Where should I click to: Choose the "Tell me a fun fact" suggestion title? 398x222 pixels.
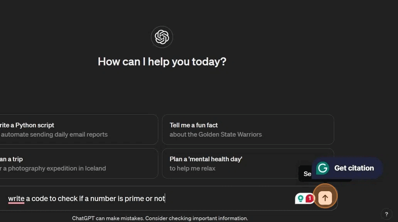click(194, 125)
